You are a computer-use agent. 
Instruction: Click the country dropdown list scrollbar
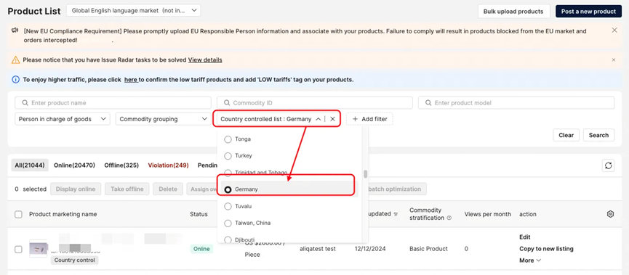tap(366, 174)
